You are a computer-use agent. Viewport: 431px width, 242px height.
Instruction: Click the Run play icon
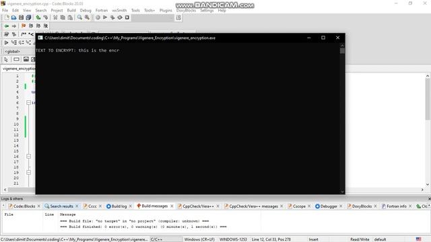tap(105, 17)
